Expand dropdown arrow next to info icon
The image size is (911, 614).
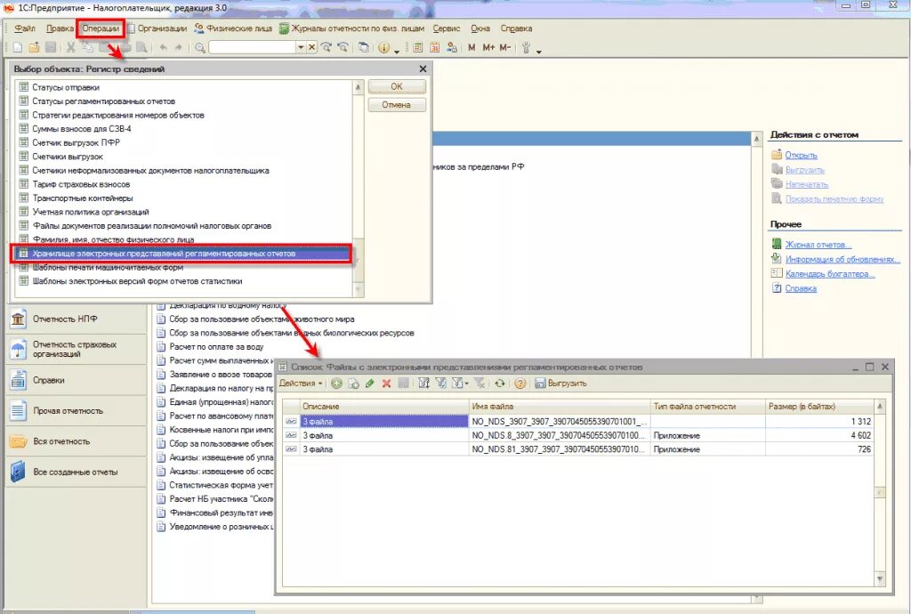(x=397, y=51)
